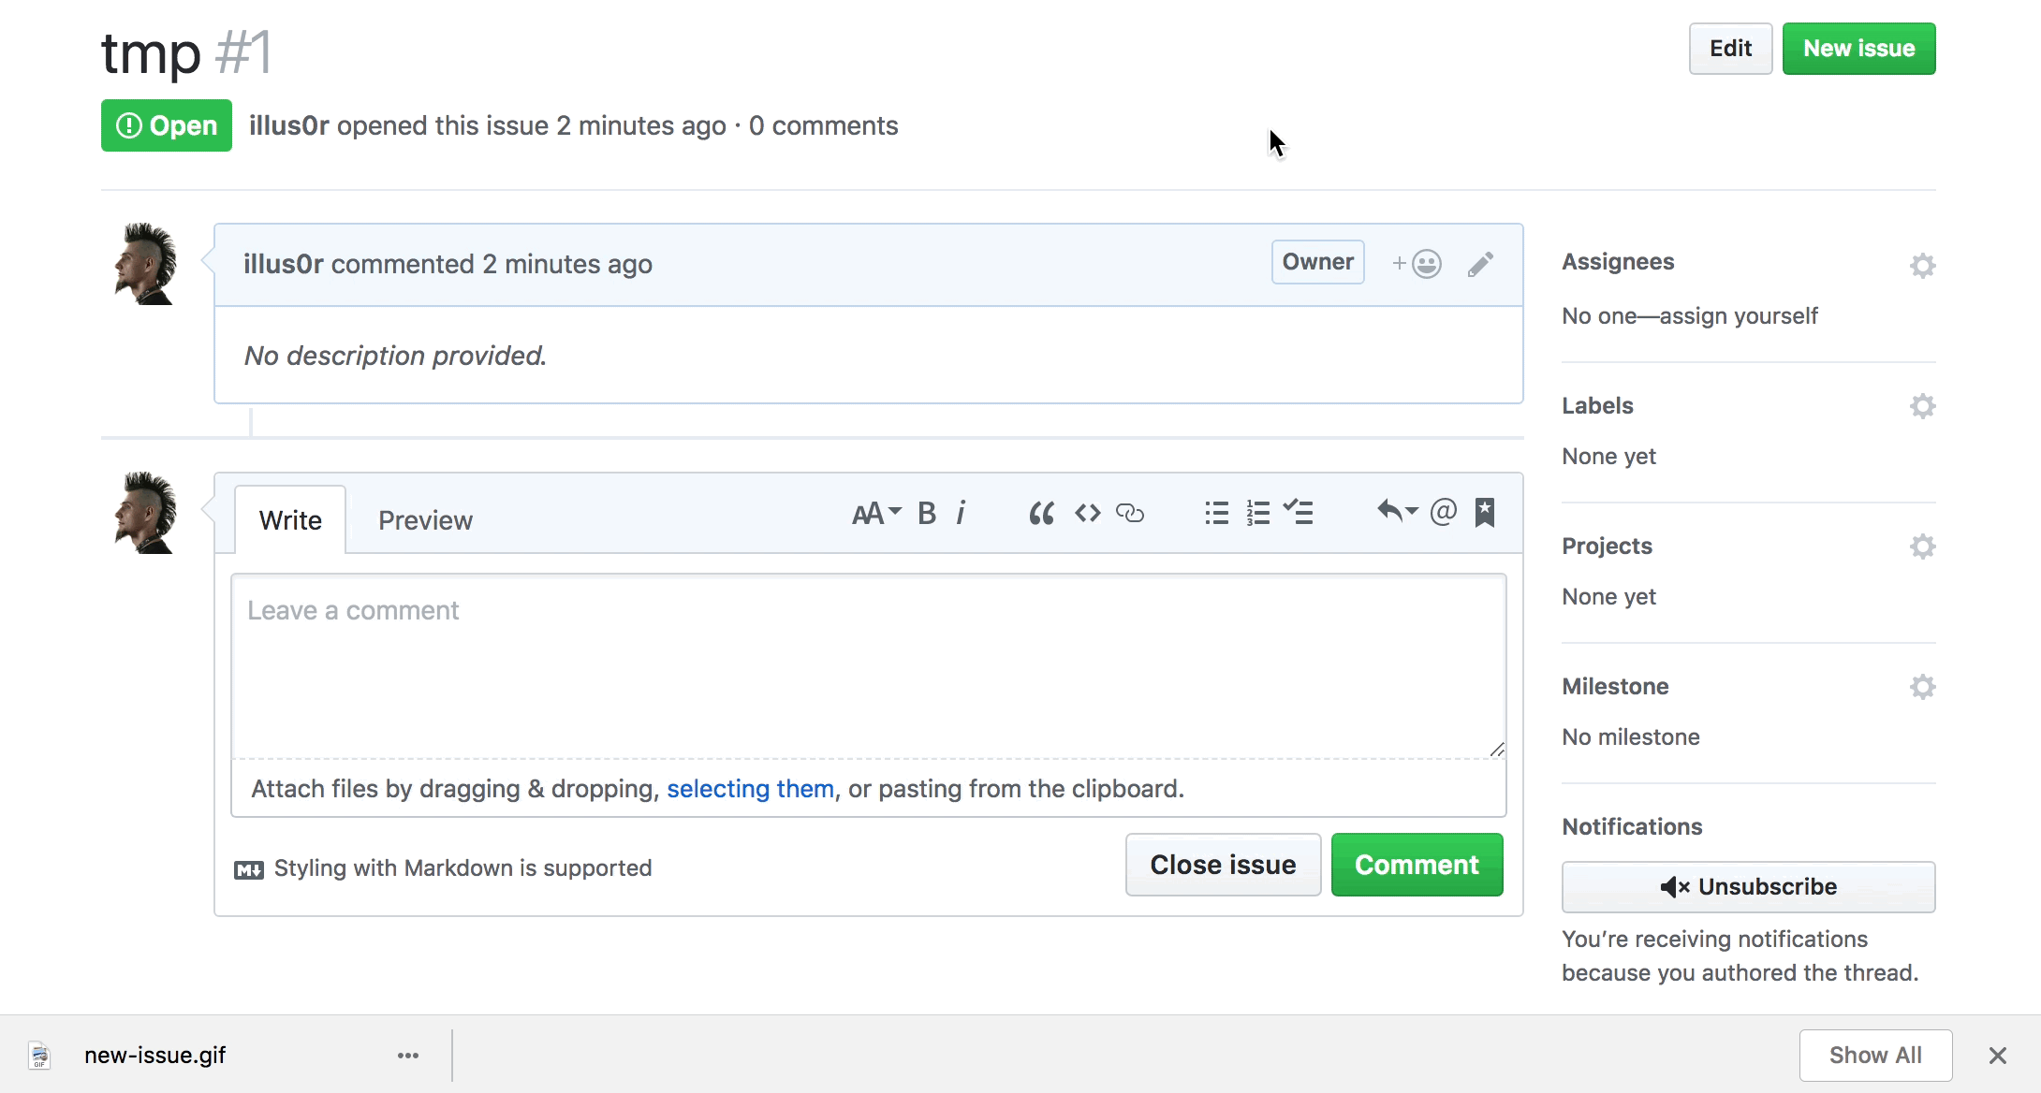Apply italic formatting in comment toolbar
This screenshot has height=1093, width=2041.
961,513
